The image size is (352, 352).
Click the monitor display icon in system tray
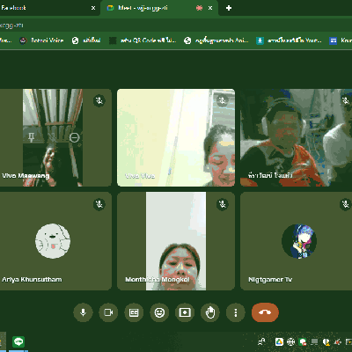click(314, 341)
